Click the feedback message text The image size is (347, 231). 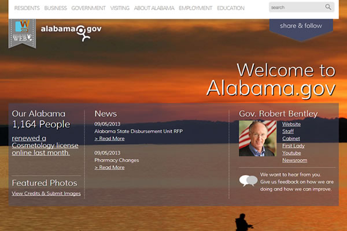click(x=297, y=182)
